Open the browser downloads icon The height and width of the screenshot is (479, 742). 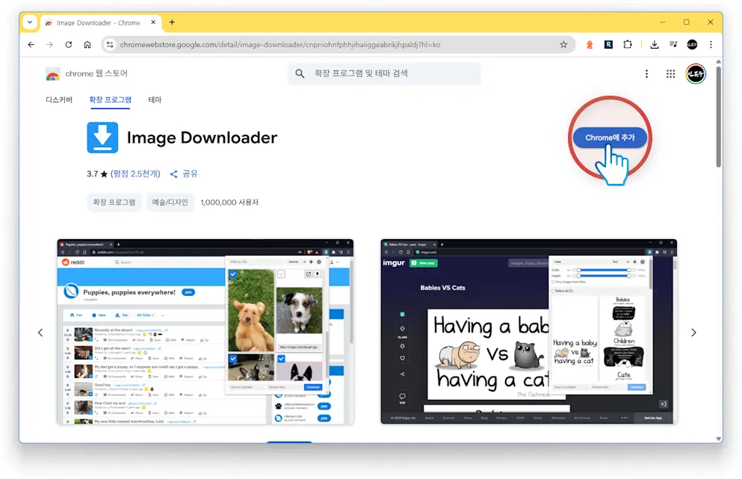click(653, 44)
